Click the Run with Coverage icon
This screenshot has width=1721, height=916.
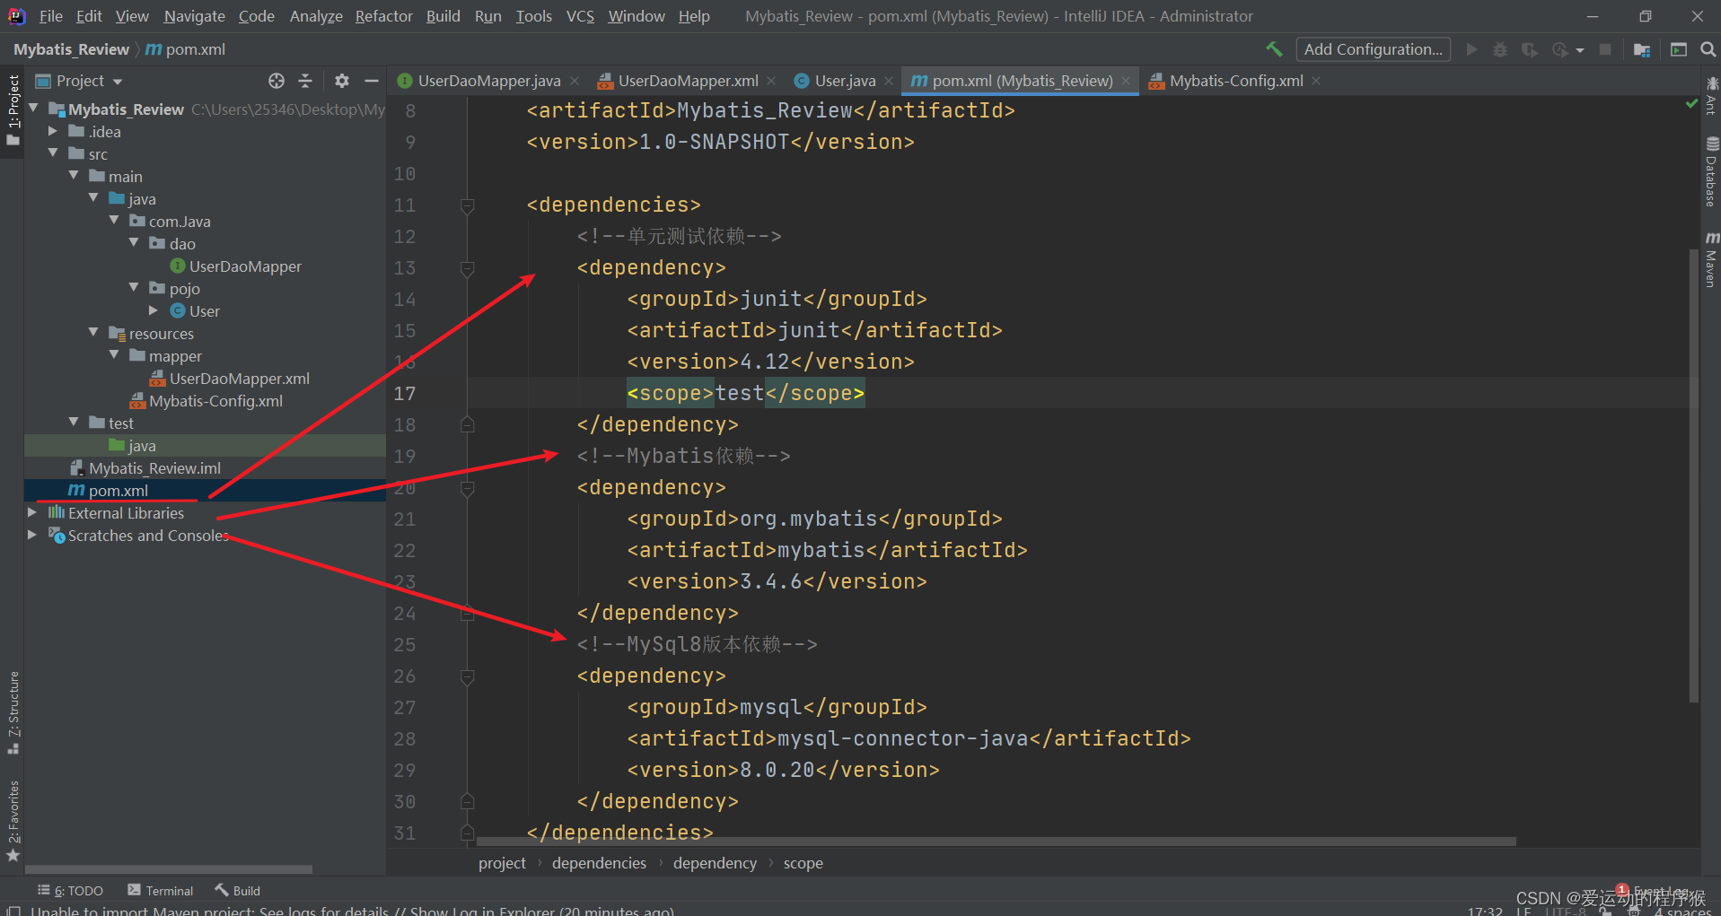(x=1530, y=49)
